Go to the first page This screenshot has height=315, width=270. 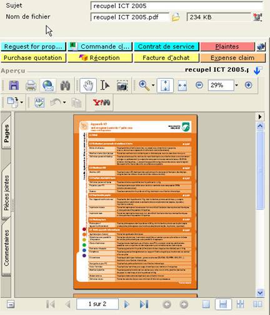coord(51,304)
